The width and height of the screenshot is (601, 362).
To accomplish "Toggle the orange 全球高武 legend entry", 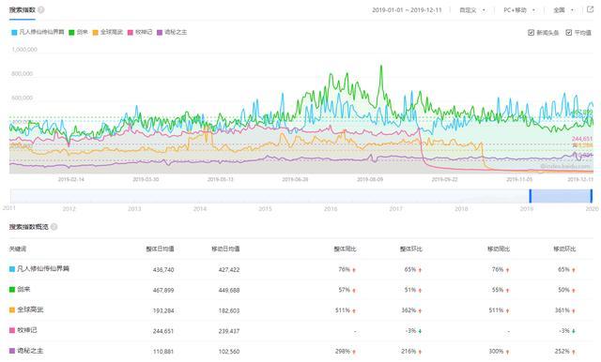I will (108, 32).
